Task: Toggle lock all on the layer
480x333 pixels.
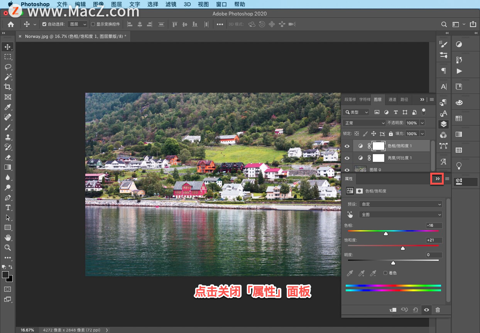Action: click(391, 134)
